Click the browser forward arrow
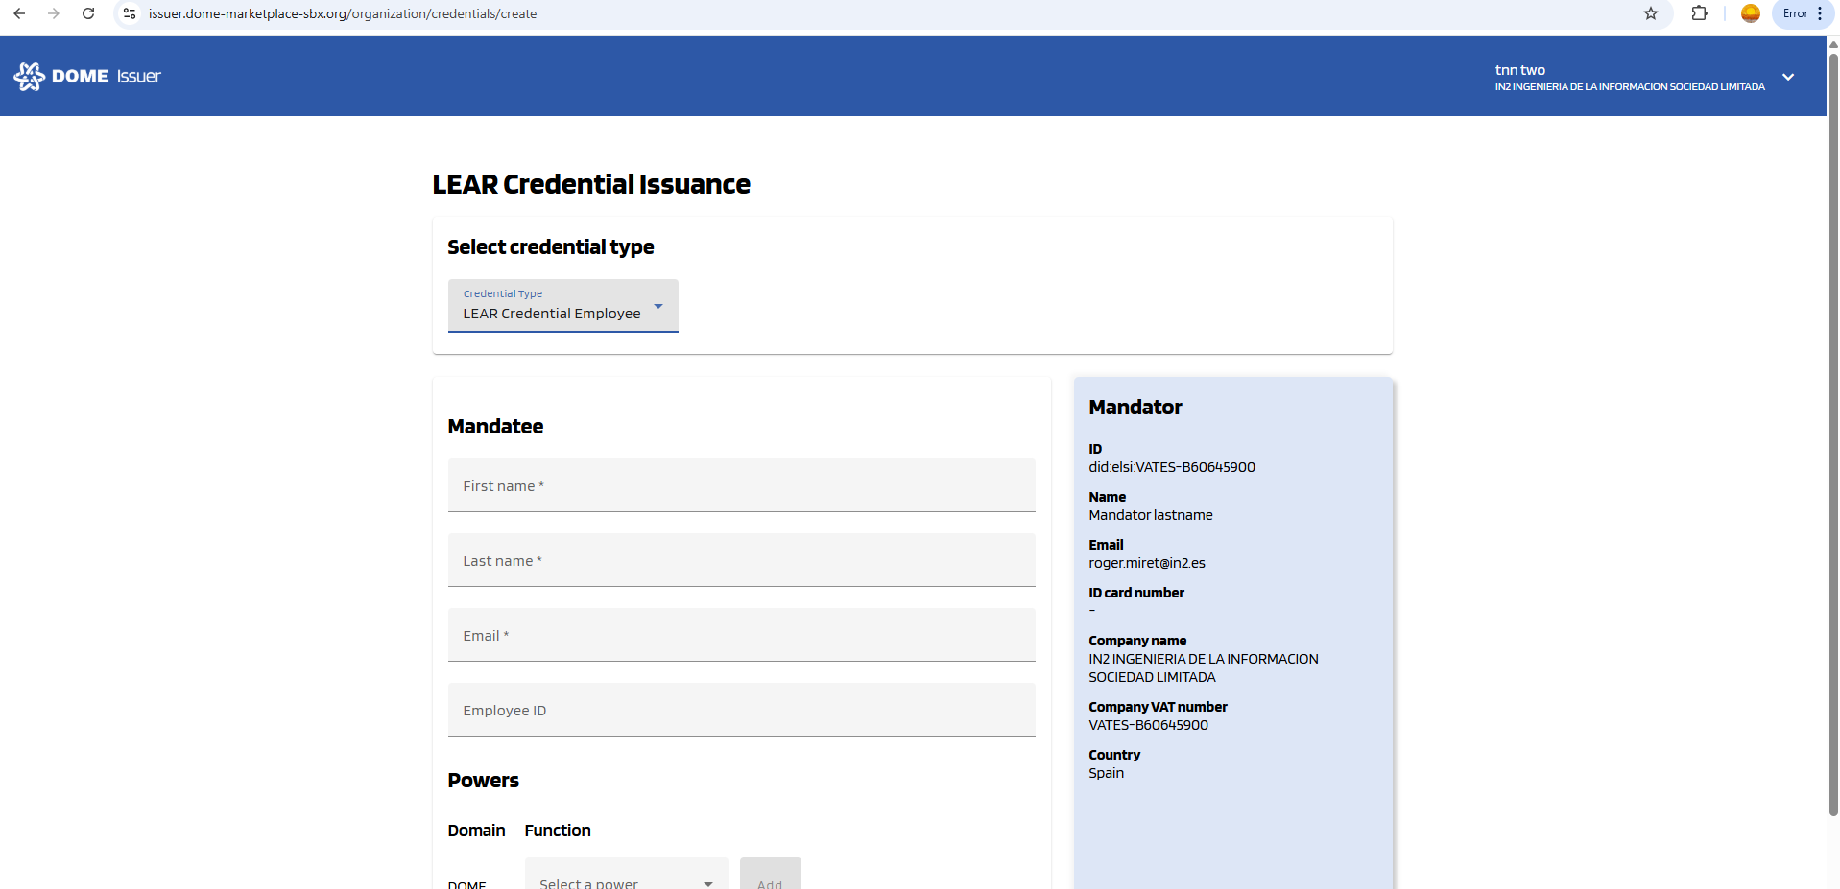1840x889 pixels. (x=54, y=13)
